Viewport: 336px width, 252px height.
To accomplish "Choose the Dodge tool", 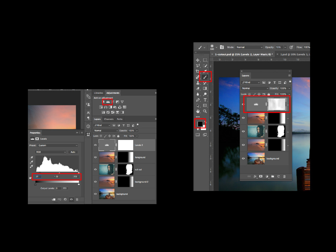I will [x=205, y=94].
